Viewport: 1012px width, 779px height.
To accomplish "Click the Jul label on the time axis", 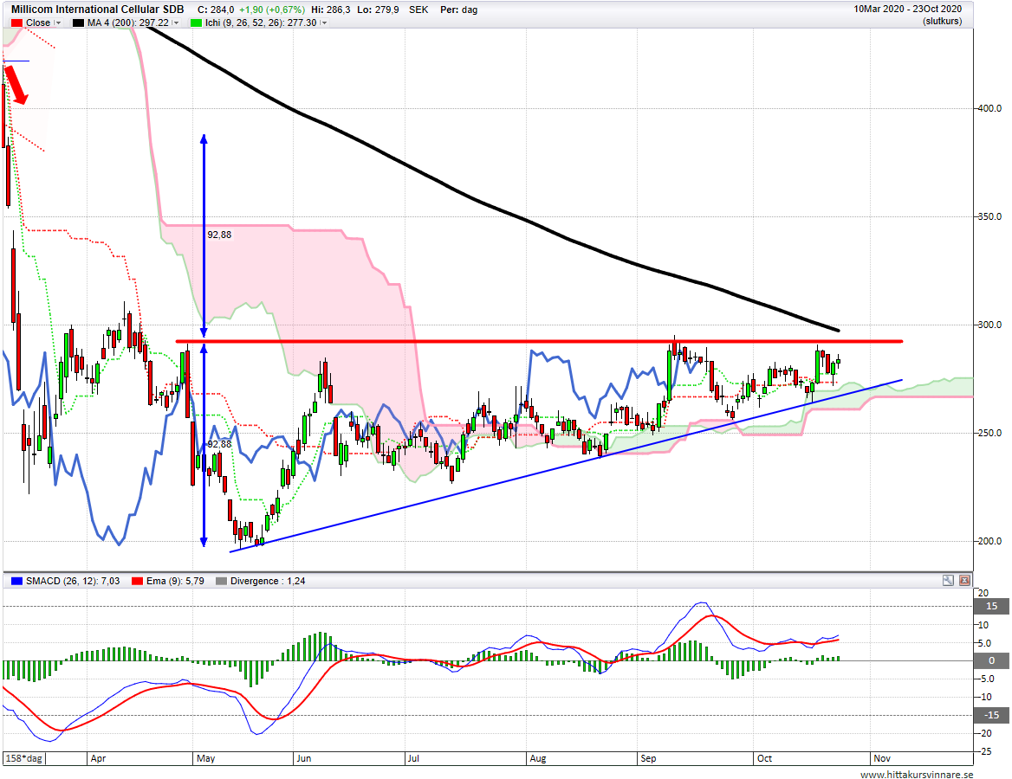I will (413, 758).
